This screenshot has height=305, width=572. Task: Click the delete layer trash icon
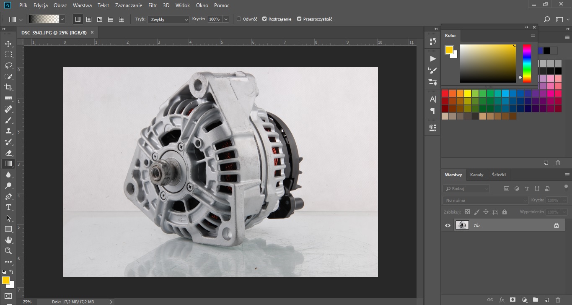[557, 300]
